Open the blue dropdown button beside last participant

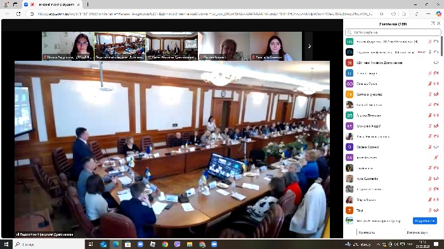[425, 220]
